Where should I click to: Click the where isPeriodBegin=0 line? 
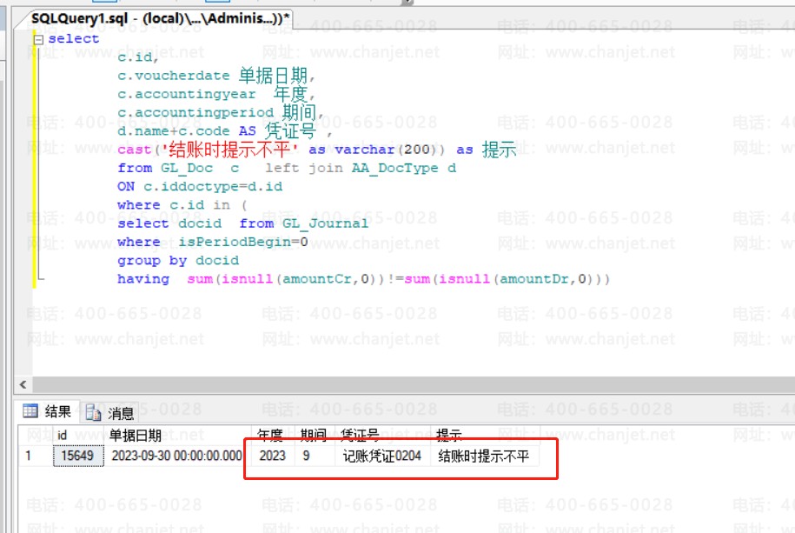coord(213,242)
